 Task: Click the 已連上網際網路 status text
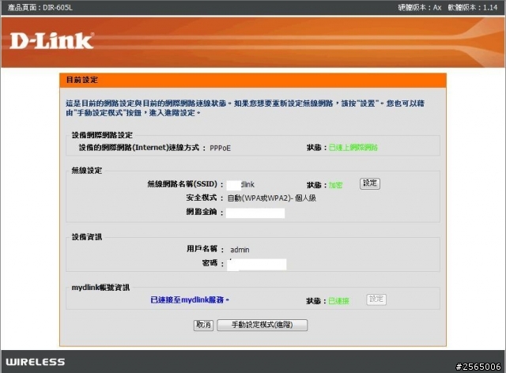pos(353,148)
